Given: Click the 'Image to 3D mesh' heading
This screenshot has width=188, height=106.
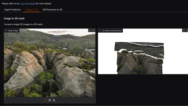Looking at the screenshot, I should point(14,18).
